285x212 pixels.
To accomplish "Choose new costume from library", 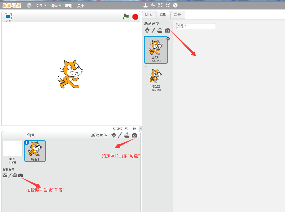I will (147, 30).
